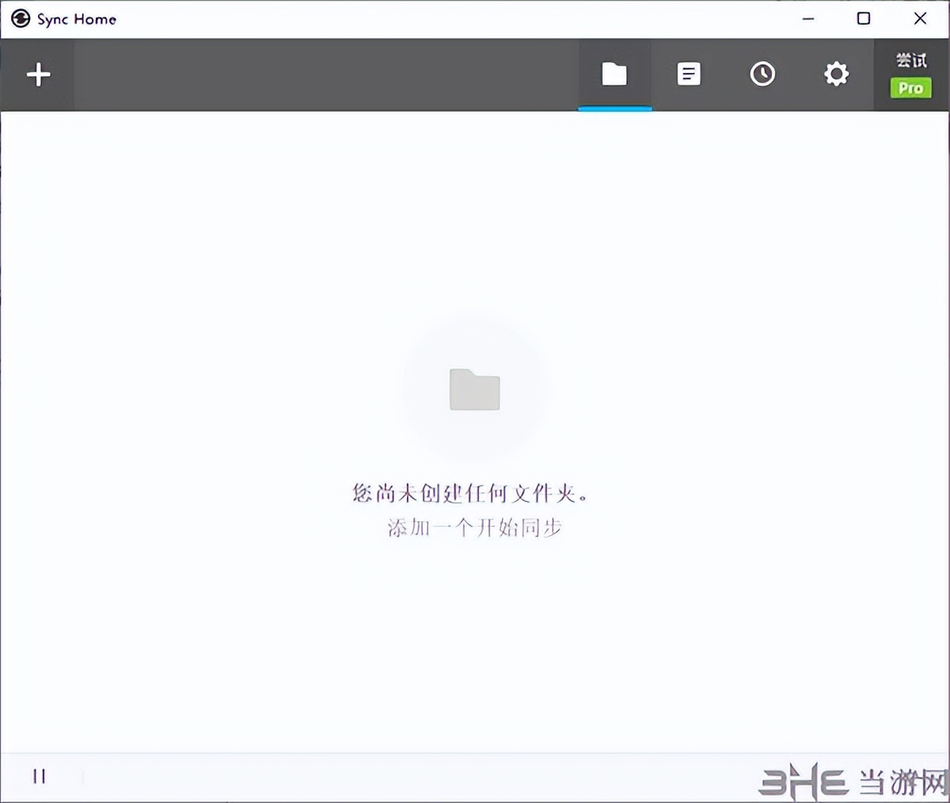Click the gray empty-state folder illustration

(473, 390)
